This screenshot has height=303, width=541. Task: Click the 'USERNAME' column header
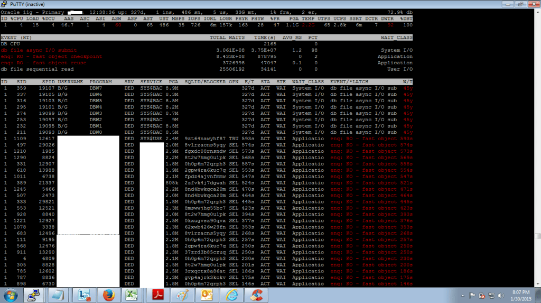pos(70,82)
